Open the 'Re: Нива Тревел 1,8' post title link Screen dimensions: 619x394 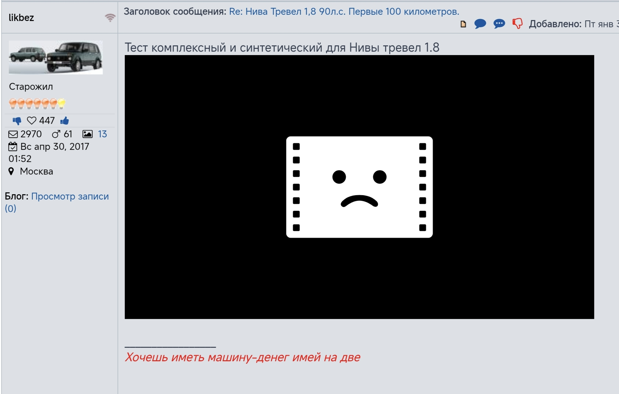coord(344,12)
